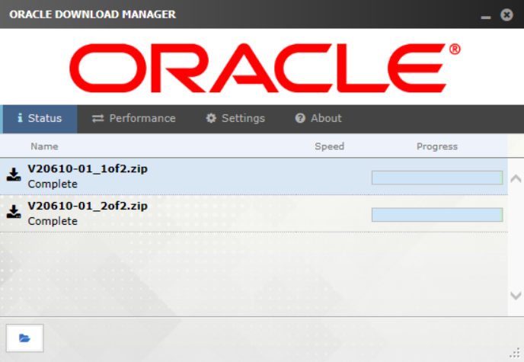Image resolution: width=524 pixels, height=362 pixels.
Task: Select V20610-01_1of2.zip file name
Action: (x=88, y=168)
